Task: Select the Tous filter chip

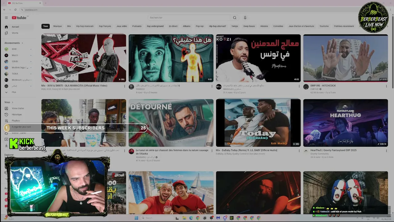Action: click(46, 26)
